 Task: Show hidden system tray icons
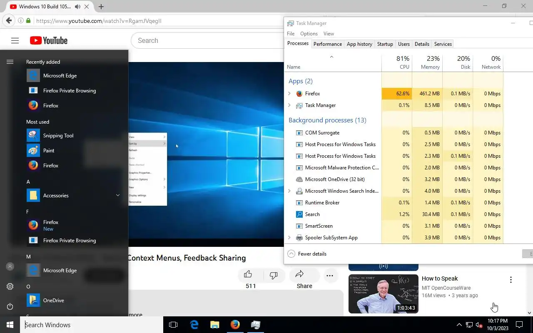[x=459, y=325]
